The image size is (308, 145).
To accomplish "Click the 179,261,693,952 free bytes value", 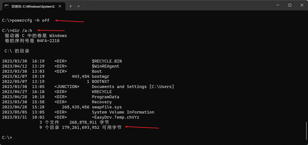I will (x=81, y=127).
